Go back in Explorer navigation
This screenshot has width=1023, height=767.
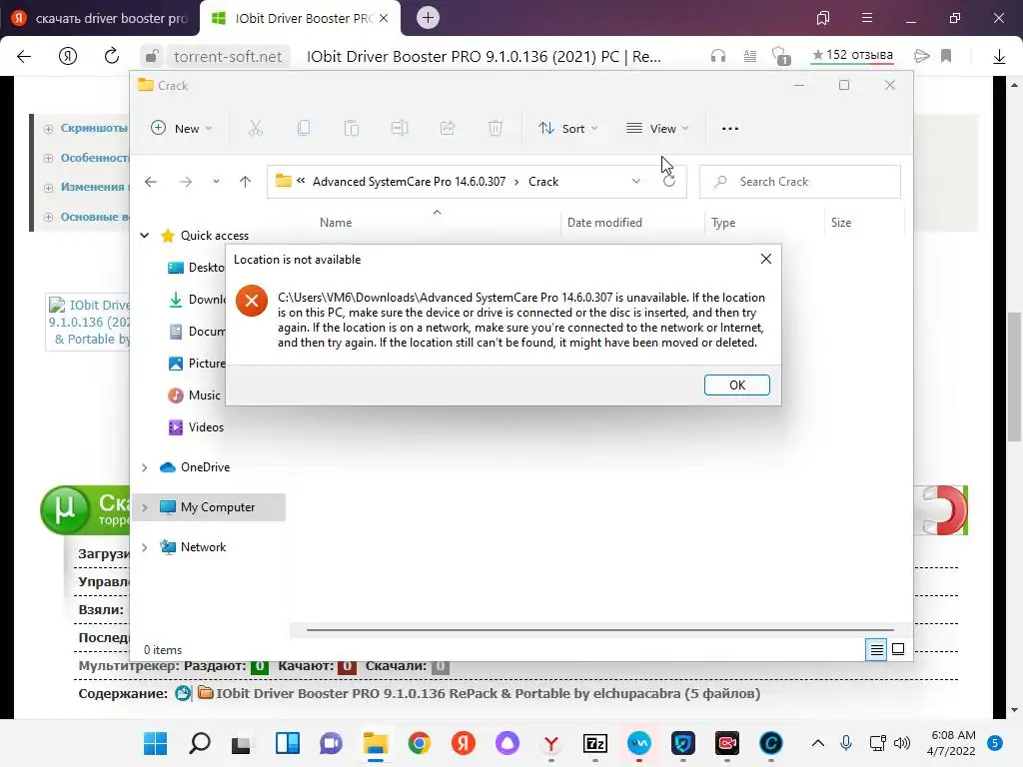pyautogui.click(x=151, y=182)
